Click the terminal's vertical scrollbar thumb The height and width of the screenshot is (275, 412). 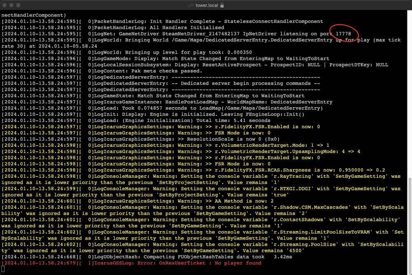(x=410, y=226)
